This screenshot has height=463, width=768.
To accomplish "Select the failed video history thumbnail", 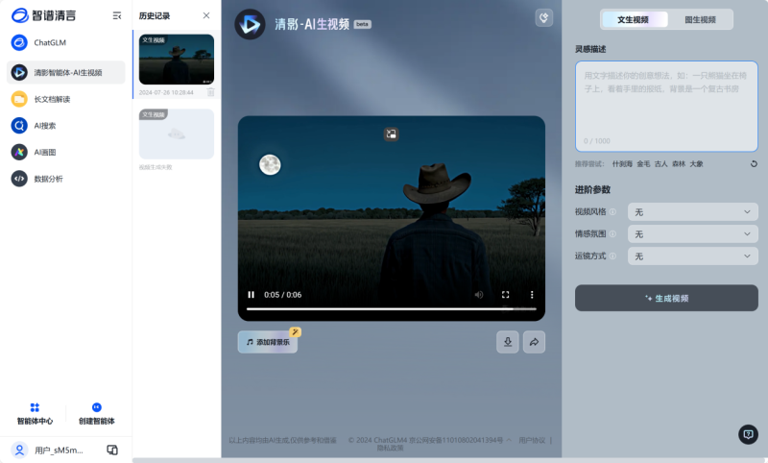I will 177,134.
